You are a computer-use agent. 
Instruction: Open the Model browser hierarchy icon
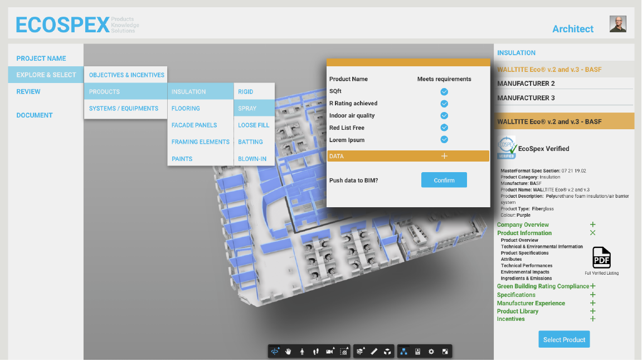[403, 351]
